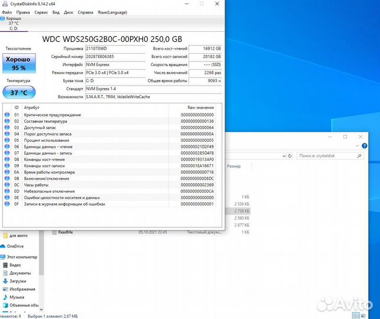
Task: Click the status icon of Составная температура row
Action: (7, 121)
